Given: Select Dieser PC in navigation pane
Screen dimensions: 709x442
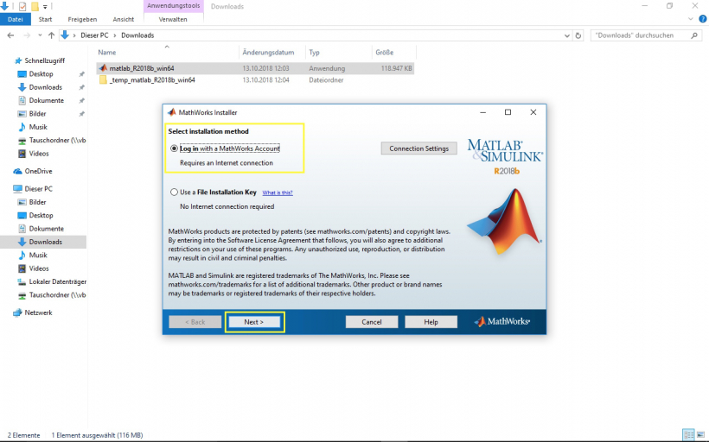Looking at the screenshot, I should (38, 189).
